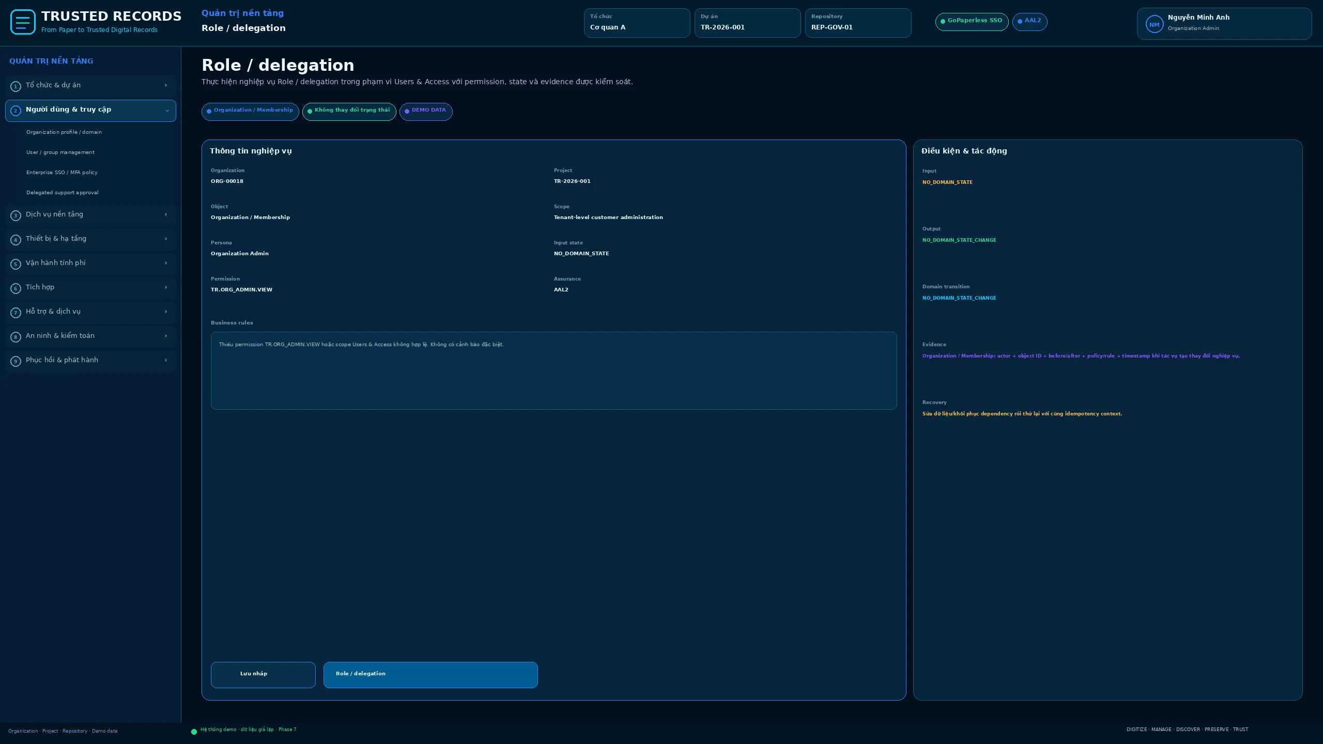Screen dimensions: 1323x744
Task: Select the An ninh & kiểm toán menu label
Action: pos(60,336)
